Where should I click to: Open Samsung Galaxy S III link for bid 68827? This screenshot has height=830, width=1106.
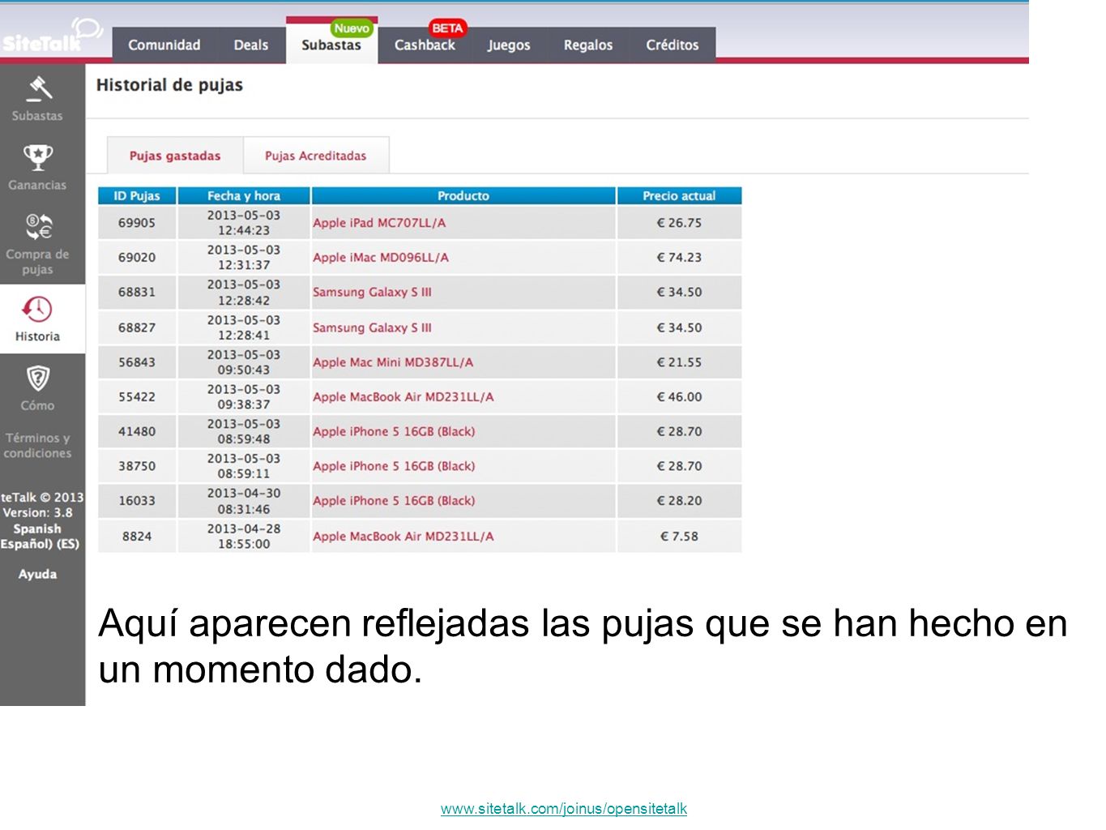click(x=372, y=327)
